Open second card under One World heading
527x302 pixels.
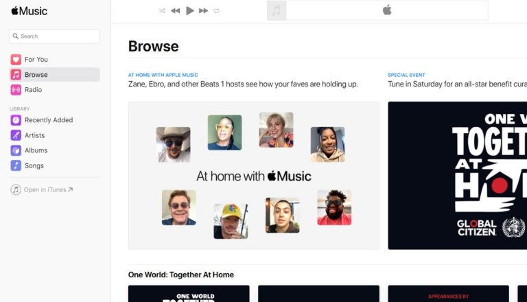pyautogui.click(x=318, y=294)
